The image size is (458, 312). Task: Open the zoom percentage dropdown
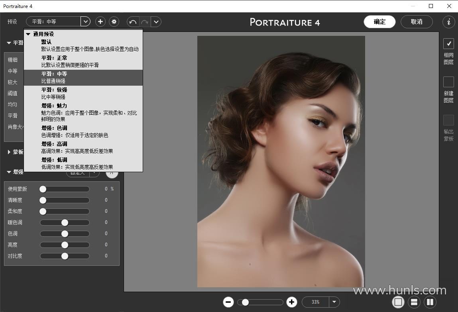(x=334, y=302)
